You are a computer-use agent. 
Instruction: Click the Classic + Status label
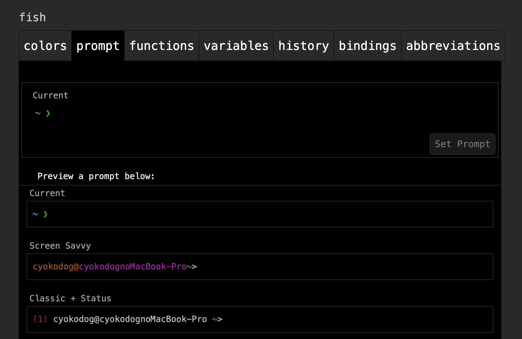(70, 298)
